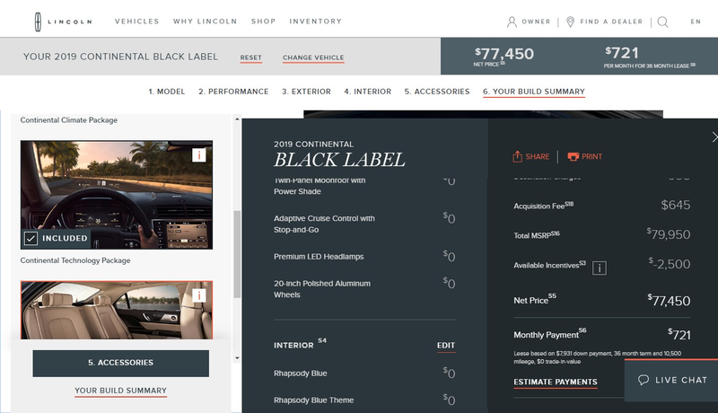The height and width of the screenshot is (413, 718).
Task: Click Continental Technology Package label
Action: tap(75, 260)
